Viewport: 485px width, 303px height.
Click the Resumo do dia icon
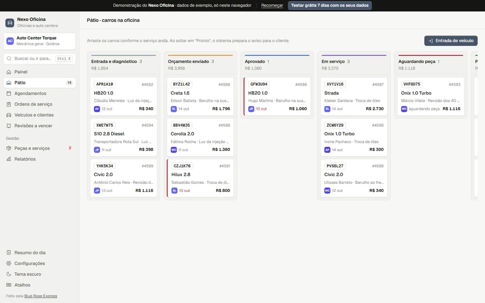[x=9, y=253]
